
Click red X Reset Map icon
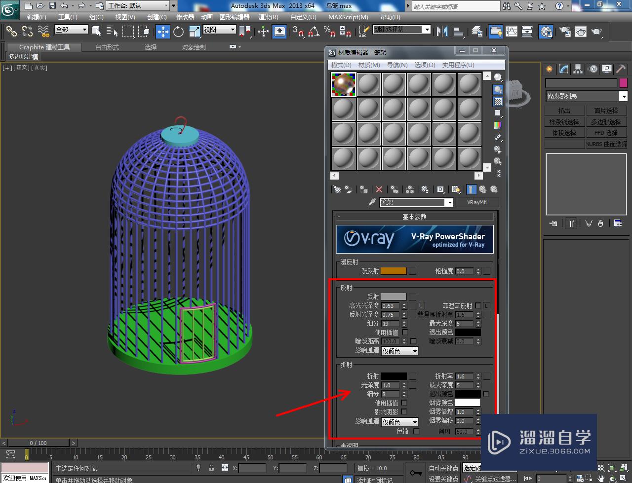click(379, 189)
